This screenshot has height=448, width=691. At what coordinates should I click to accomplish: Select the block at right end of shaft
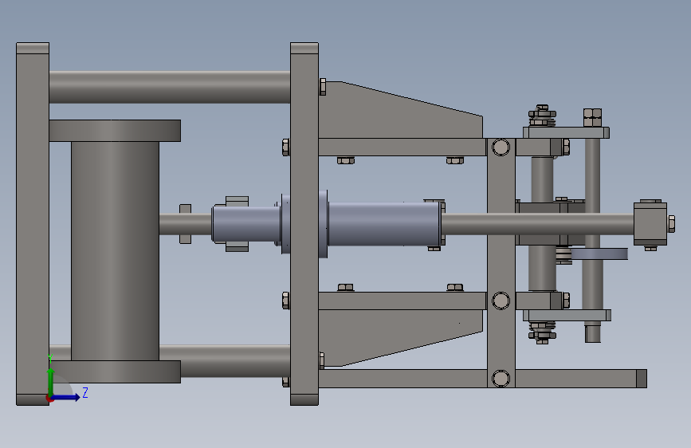650,224
